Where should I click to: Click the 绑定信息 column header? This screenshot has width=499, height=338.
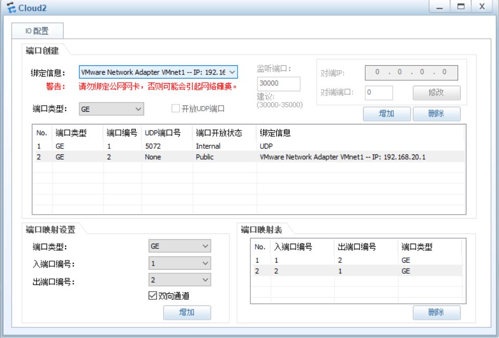tap(360, 133)
